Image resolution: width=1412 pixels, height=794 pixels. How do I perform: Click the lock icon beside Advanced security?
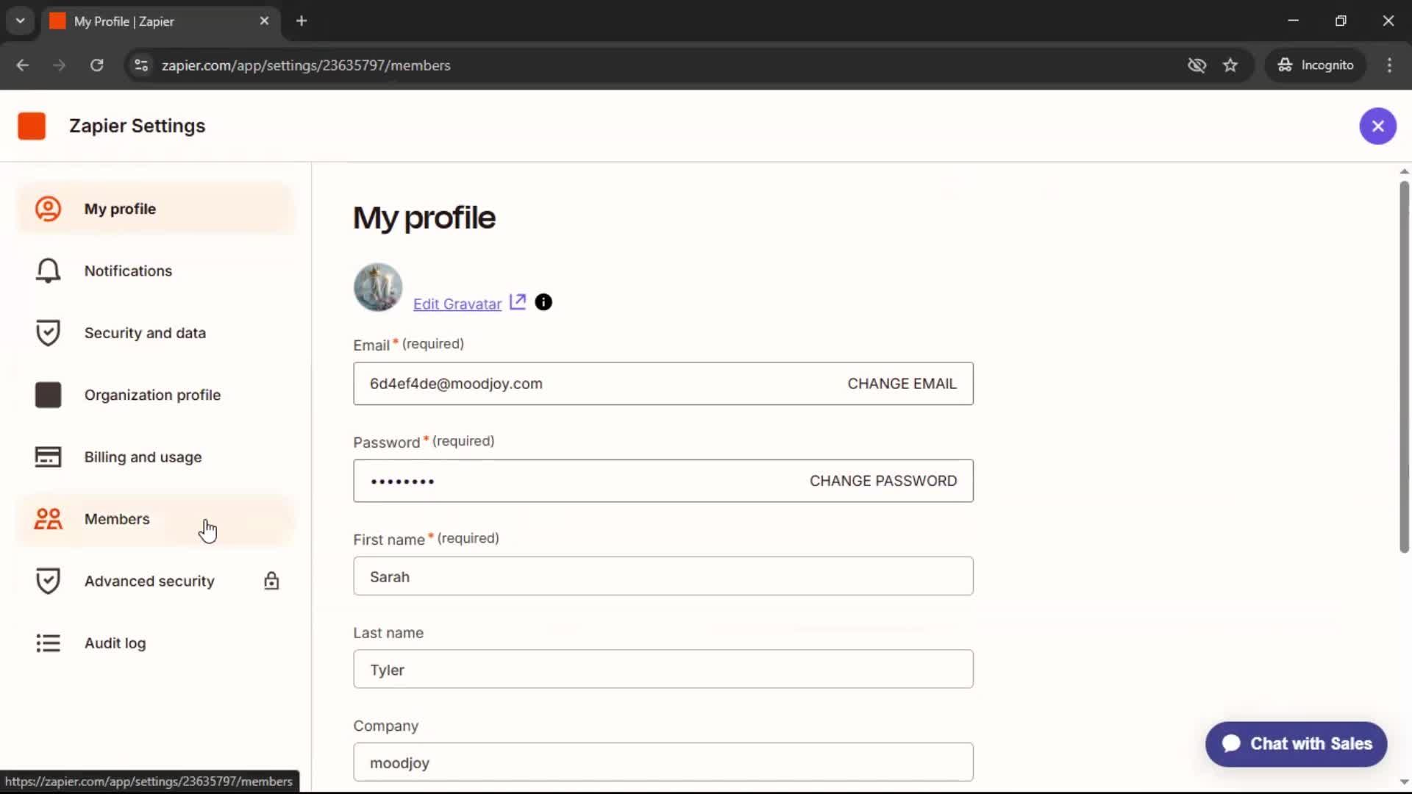(271, 581)
